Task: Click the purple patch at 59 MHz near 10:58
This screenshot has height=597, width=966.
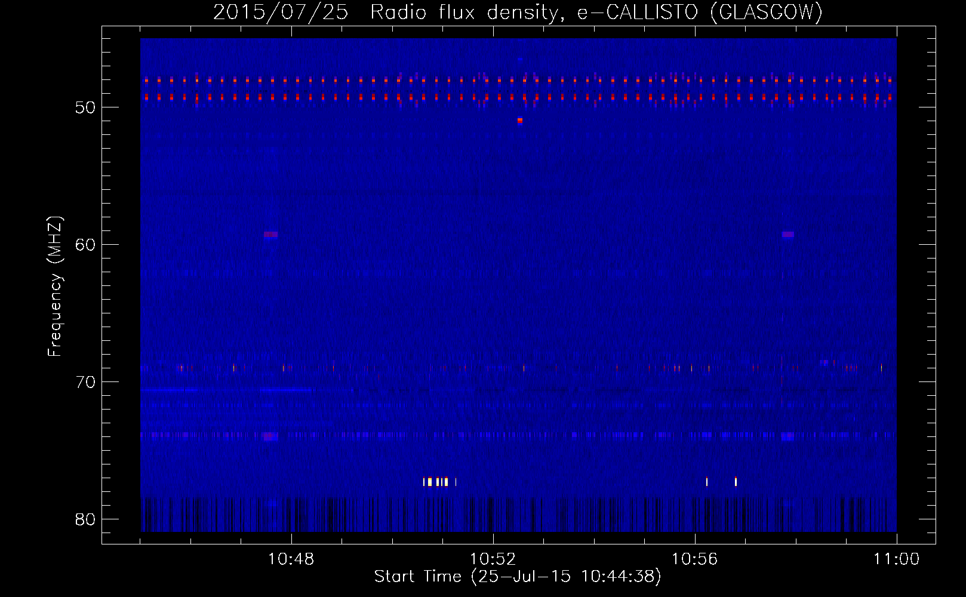Action: (788, 235)
